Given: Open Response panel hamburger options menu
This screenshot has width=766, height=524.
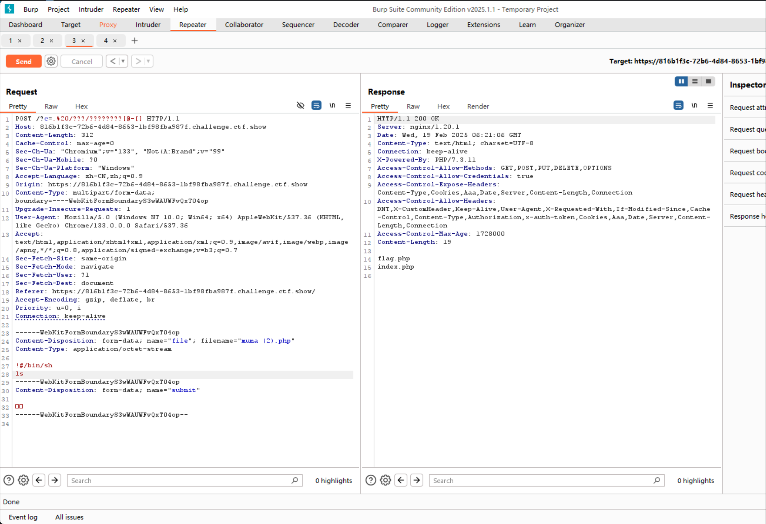Looking at the screenshot, I should tap(710, 105).
